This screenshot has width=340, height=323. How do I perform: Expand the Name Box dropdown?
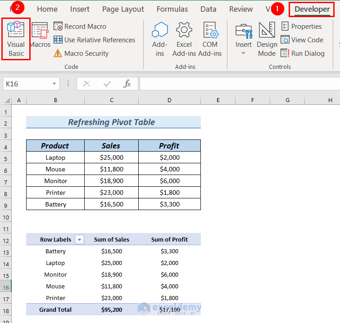coord(54,84)
